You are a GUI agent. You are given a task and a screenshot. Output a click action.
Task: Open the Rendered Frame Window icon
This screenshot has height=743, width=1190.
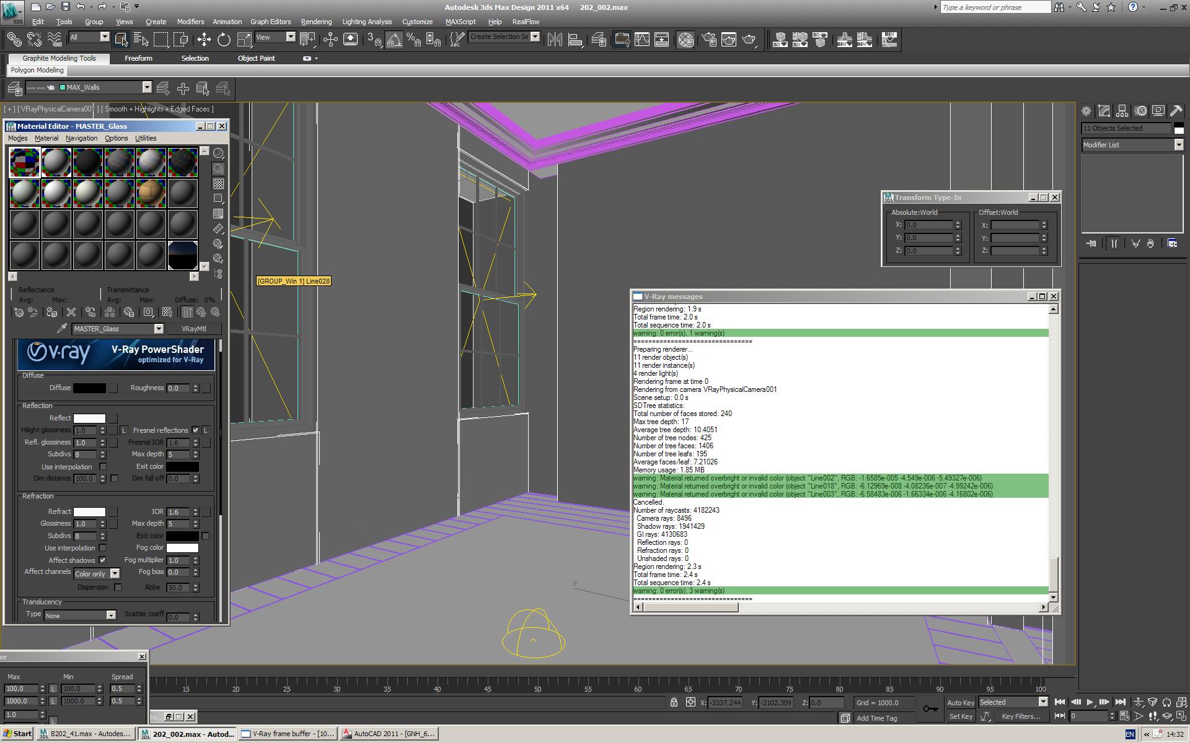[x=729, y=40]
